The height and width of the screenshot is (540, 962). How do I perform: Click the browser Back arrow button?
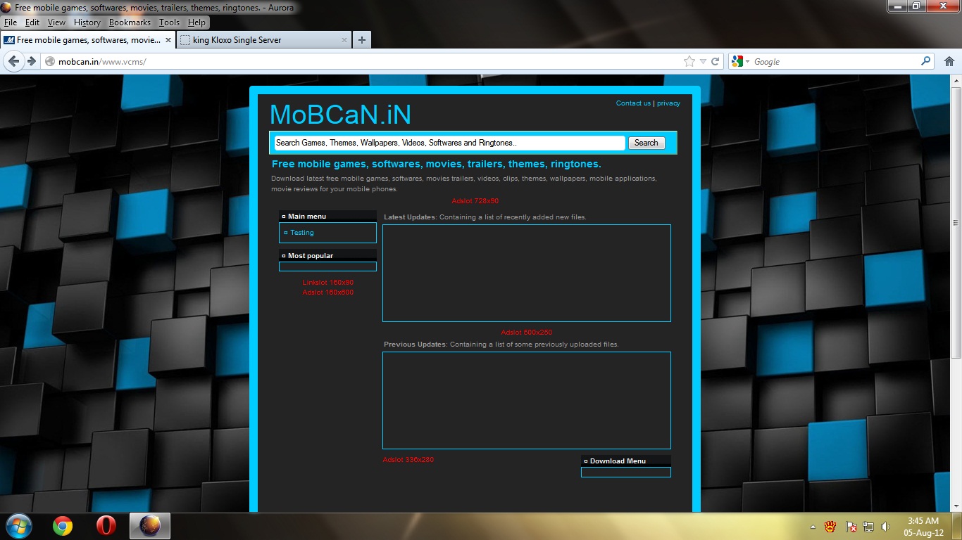[13, 61]
